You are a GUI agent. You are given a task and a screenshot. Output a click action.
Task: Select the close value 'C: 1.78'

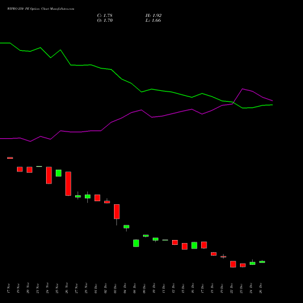[105, 16]
